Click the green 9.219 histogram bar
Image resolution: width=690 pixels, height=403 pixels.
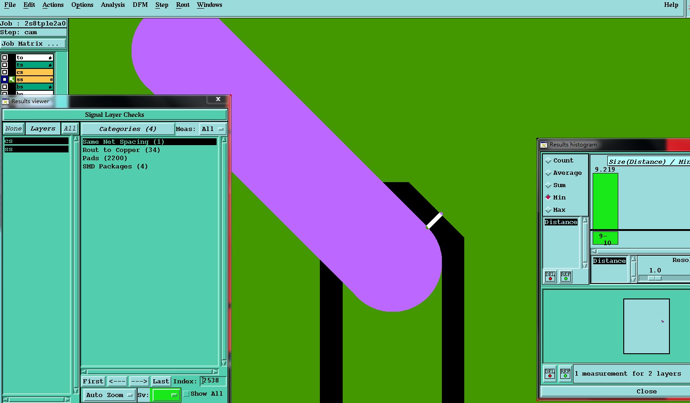pos(605,201)
